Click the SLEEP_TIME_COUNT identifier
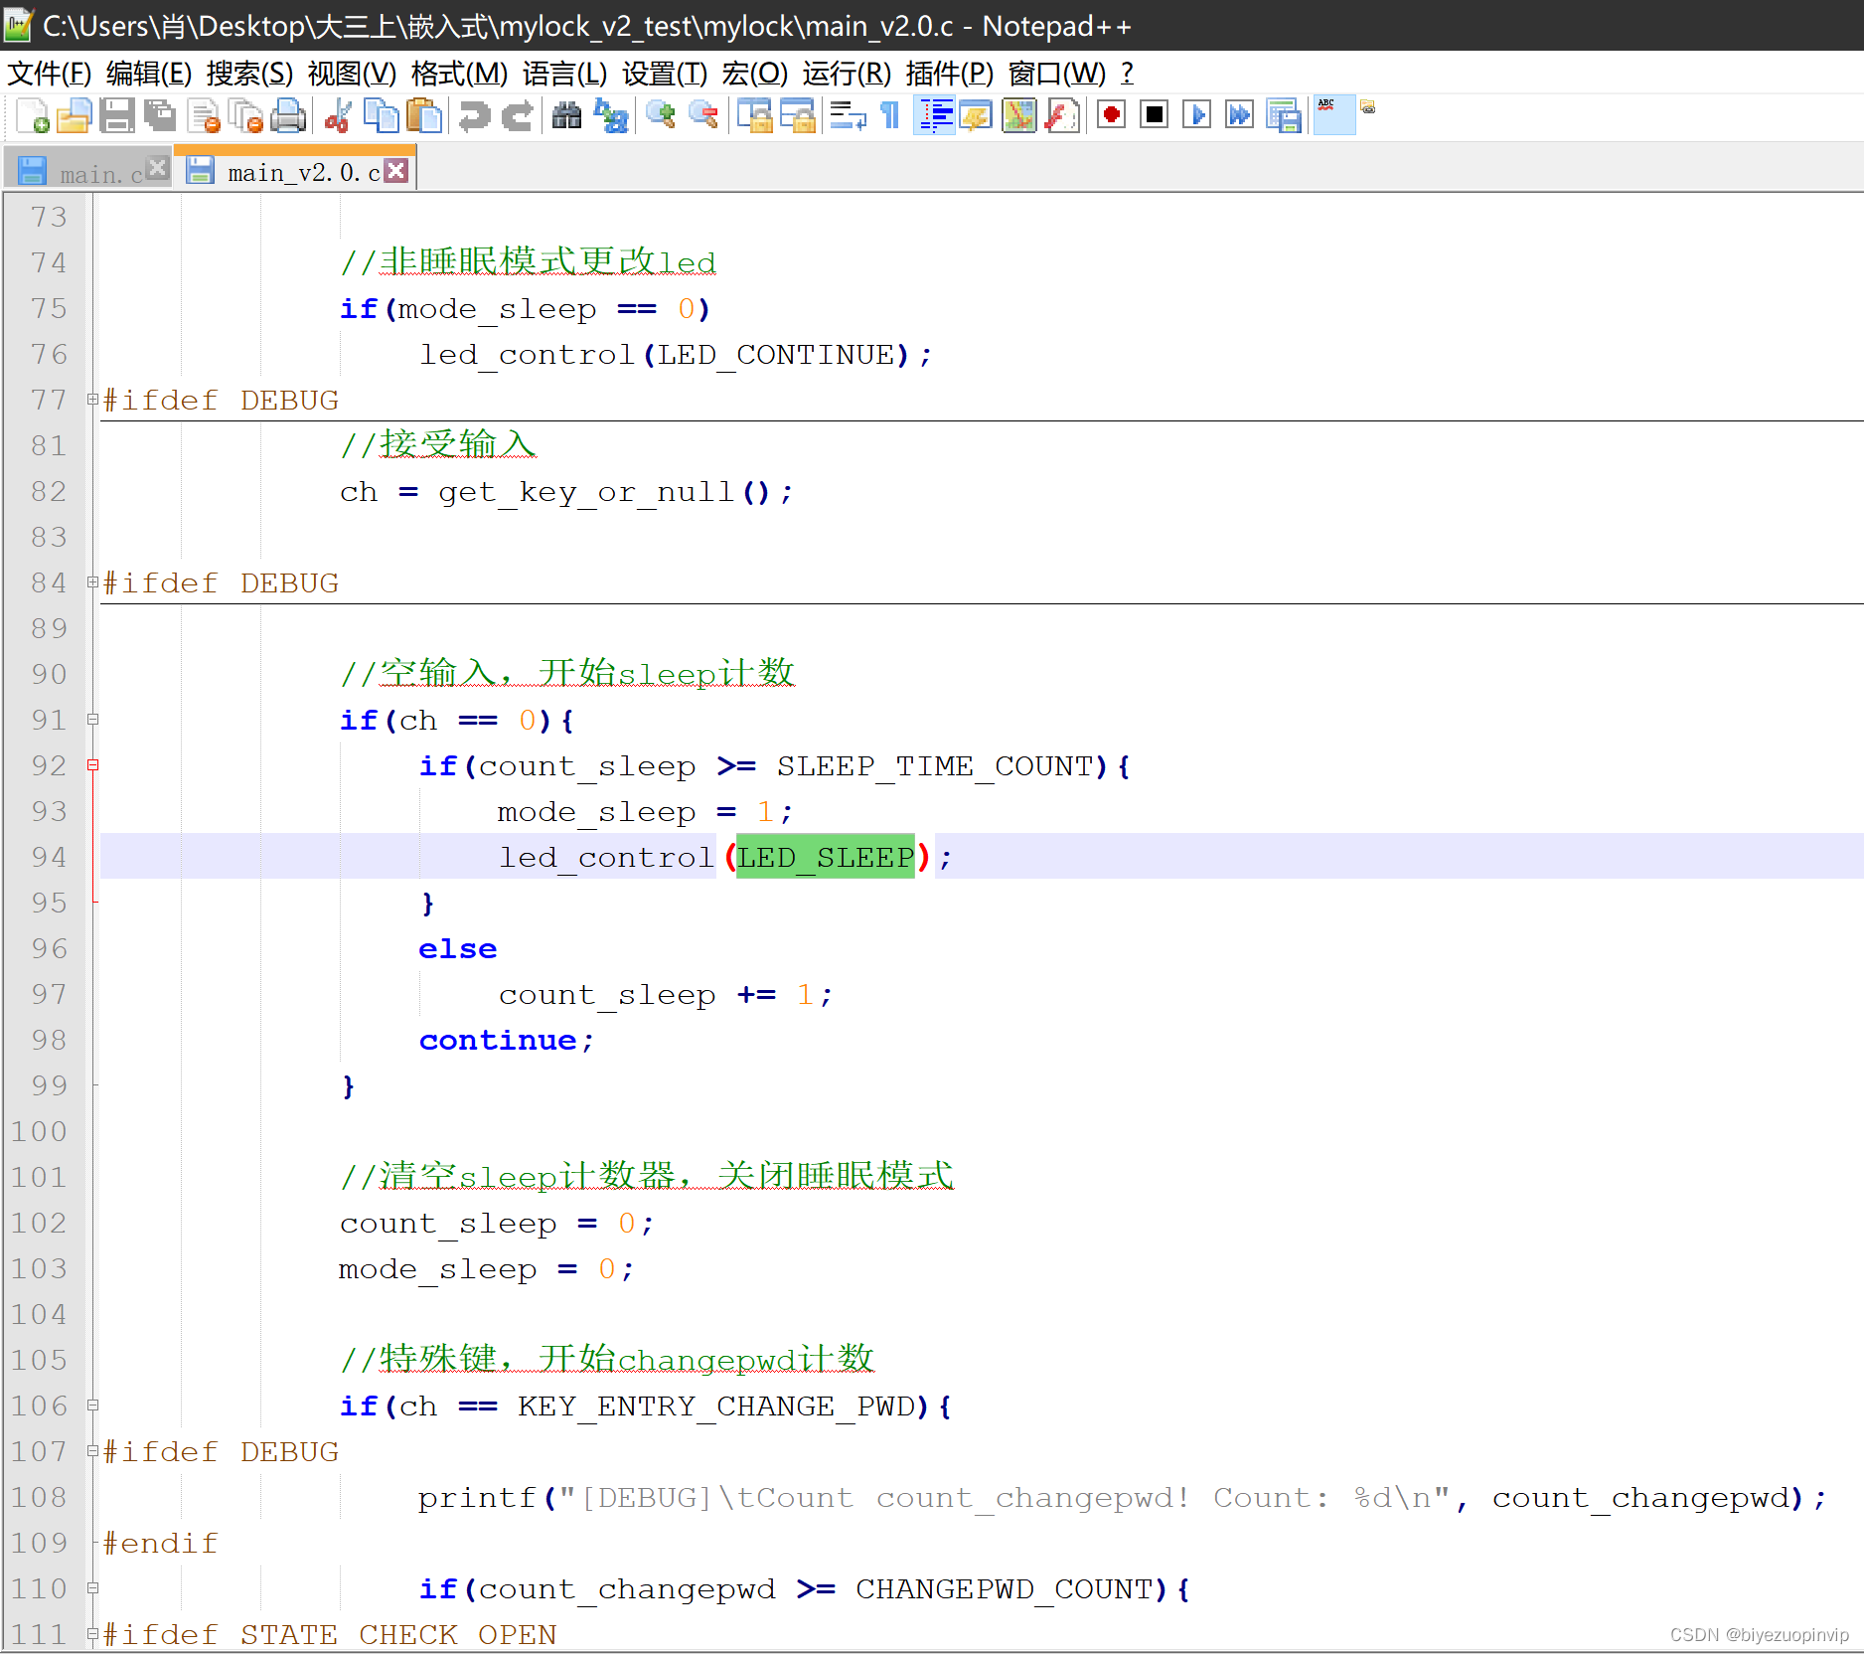This screenshot has height=1654, width=1864. click(x=935, y=766)
